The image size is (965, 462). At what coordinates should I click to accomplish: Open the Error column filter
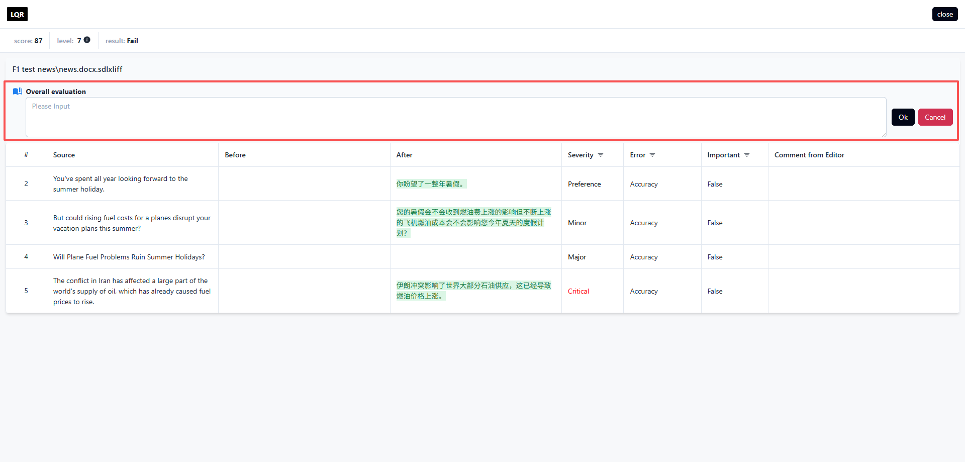pyautogui.click(x=652, y=155)
